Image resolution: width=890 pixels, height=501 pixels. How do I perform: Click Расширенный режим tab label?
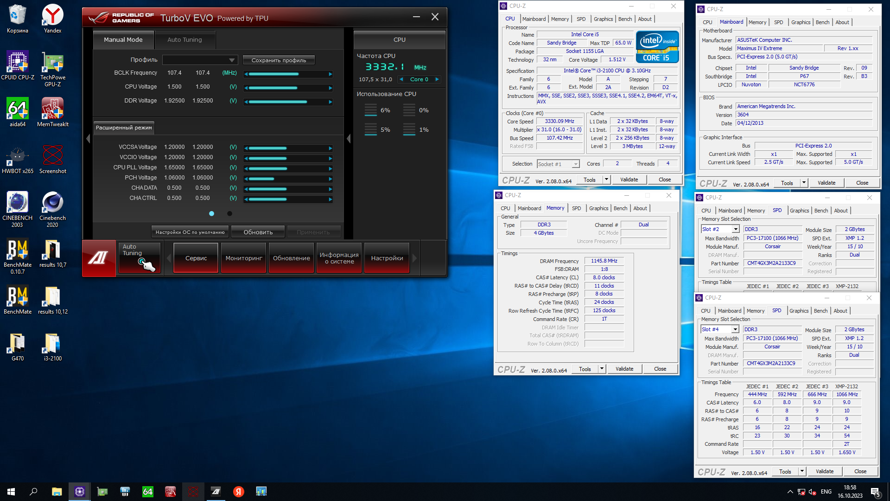(124, 128)
